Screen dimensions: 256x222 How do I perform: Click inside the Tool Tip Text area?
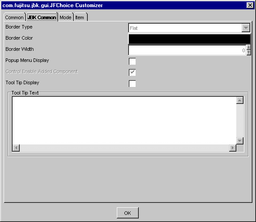tap(124, 120)
